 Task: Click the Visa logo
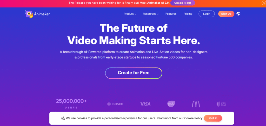click(145, 104)
